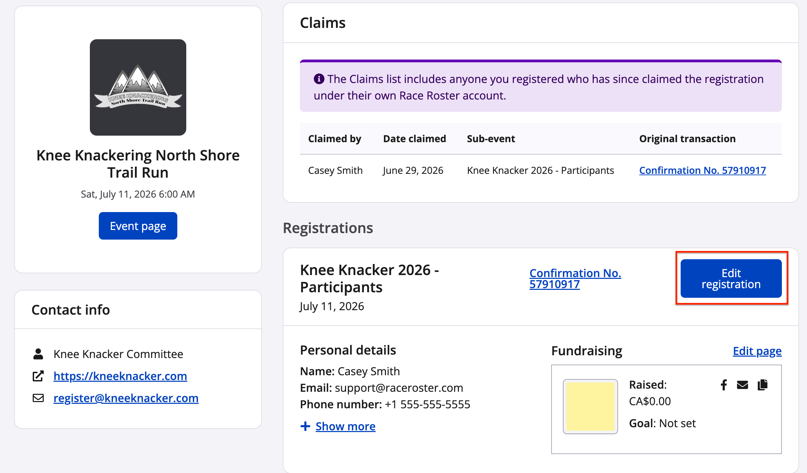Click the Sub-event column header
807x473 pixels.
click(x=491, y=139)
